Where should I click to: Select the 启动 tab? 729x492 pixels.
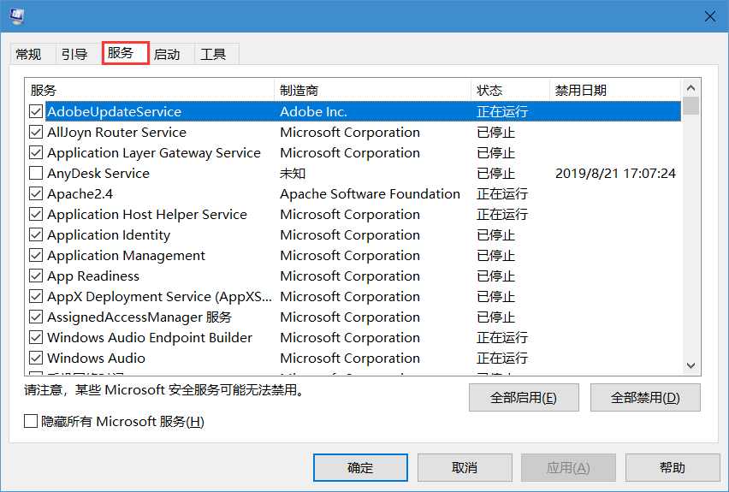click(167, 54)
